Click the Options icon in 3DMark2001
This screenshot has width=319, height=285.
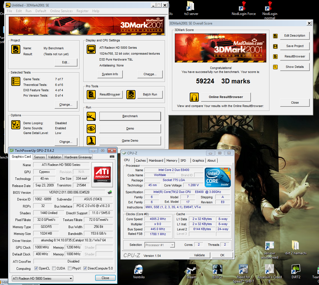click(x=16, y=125)
